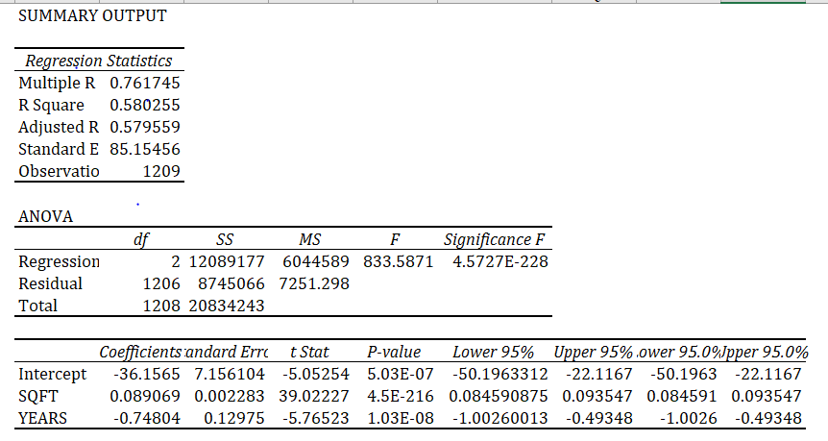Select the Multiple R value 0.761745
Screen dimensions: 828x441
coord(145,83)
